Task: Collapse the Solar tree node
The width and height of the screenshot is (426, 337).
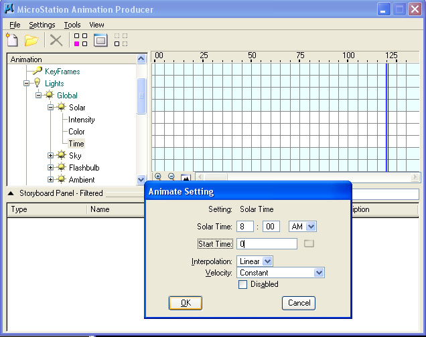Action: click(x=50, y=107)
